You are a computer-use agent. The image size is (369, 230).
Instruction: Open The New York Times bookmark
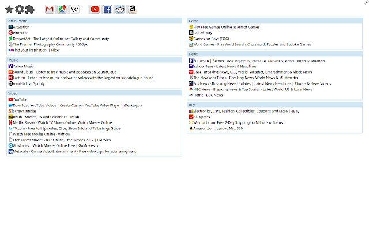(x=246, y=78)
